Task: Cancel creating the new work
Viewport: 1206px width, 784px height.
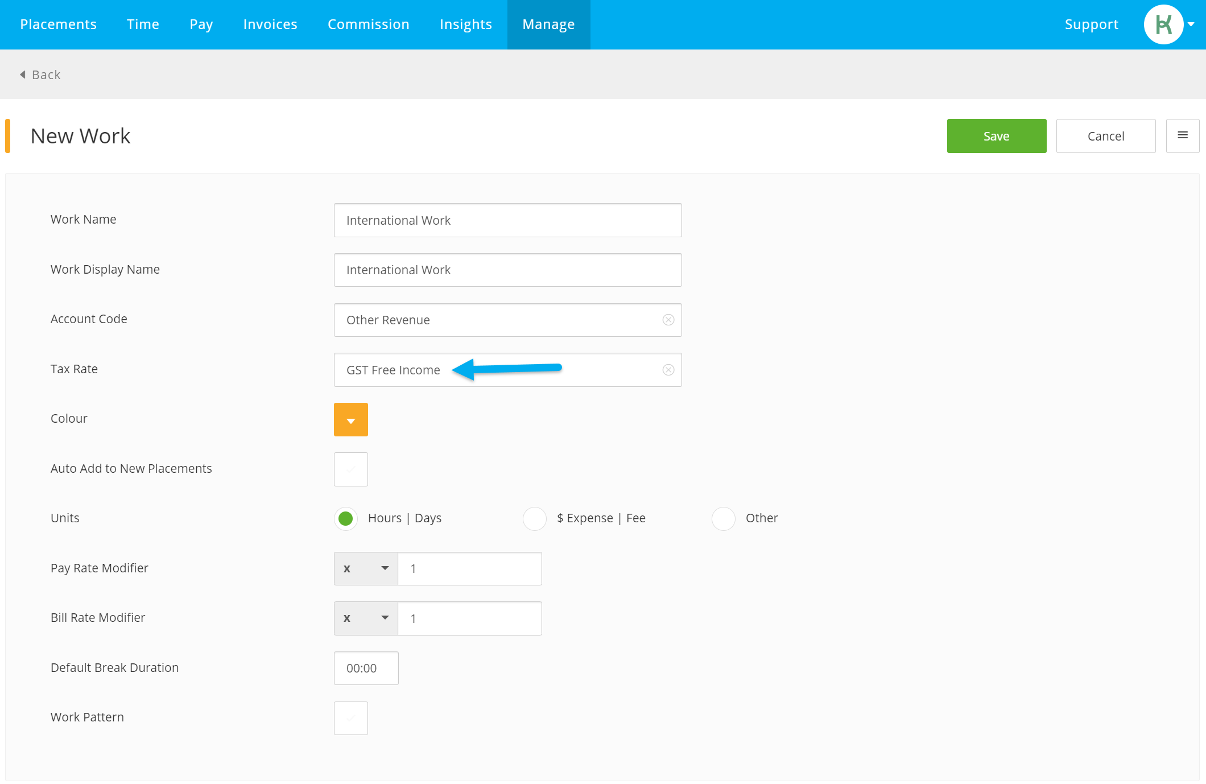Action: click(1106, 136)
